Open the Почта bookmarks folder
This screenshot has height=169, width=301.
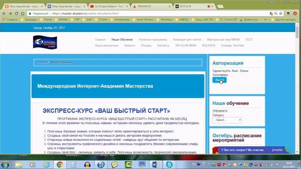(x=46, y=20)
